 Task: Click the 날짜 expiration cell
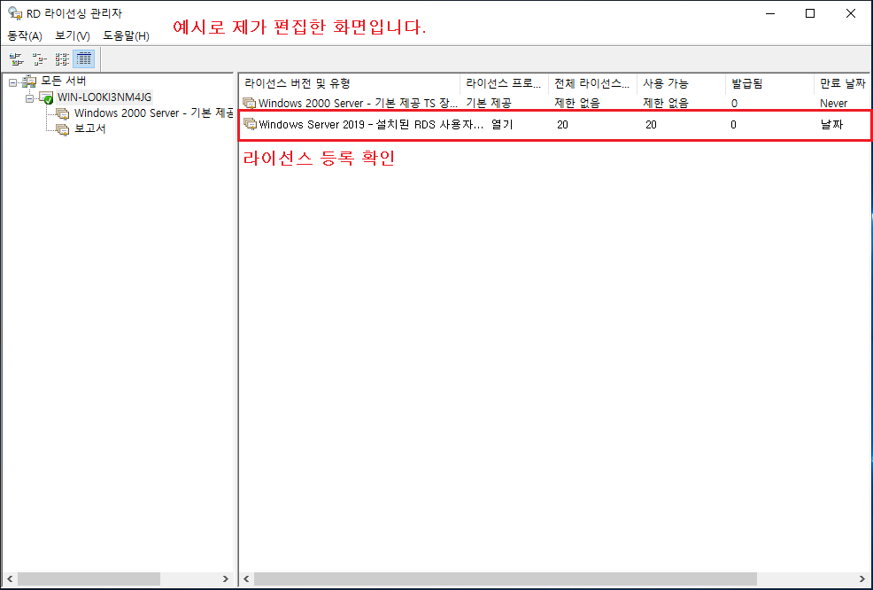(831, 125)
